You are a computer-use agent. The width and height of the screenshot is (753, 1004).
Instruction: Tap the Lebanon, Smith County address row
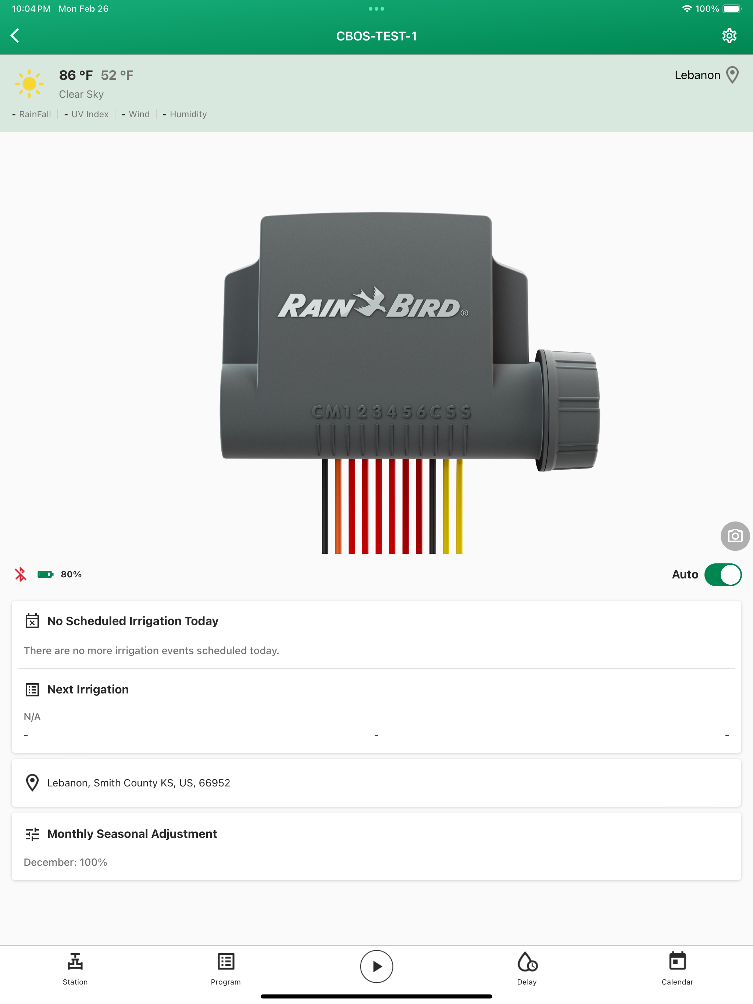pyautogui.click(x=376, y=782)
